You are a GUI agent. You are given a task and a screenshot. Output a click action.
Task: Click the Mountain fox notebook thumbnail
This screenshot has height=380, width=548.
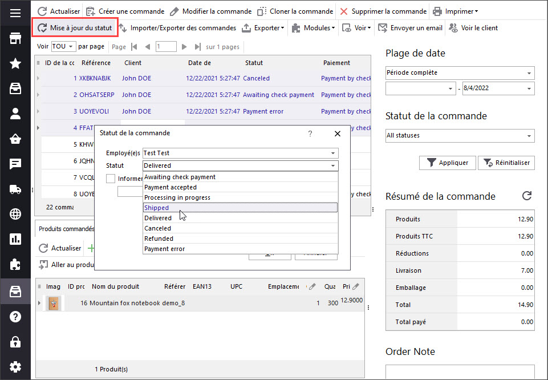coord(54,303)
